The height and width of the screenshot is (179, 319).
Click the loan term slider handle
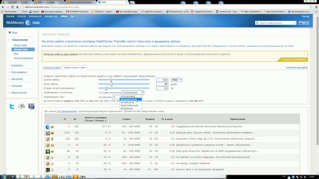(x=112, y=84)
